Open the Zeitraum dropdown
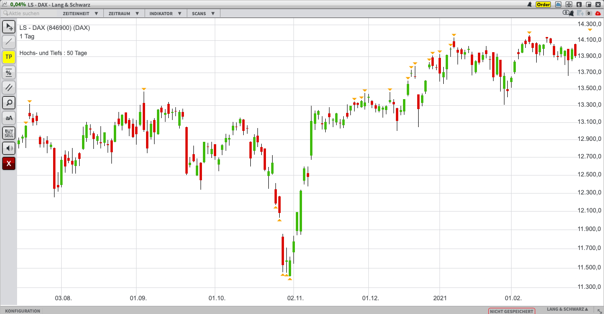 pyautogui.click(x=124, y=13)
